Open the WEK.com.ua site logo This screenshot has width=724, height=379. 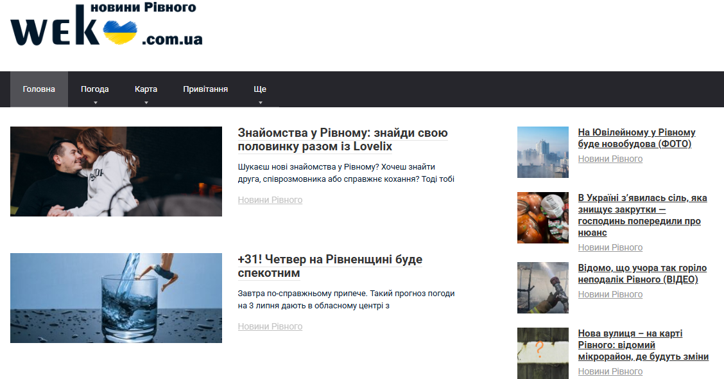(x=106, y=24)
